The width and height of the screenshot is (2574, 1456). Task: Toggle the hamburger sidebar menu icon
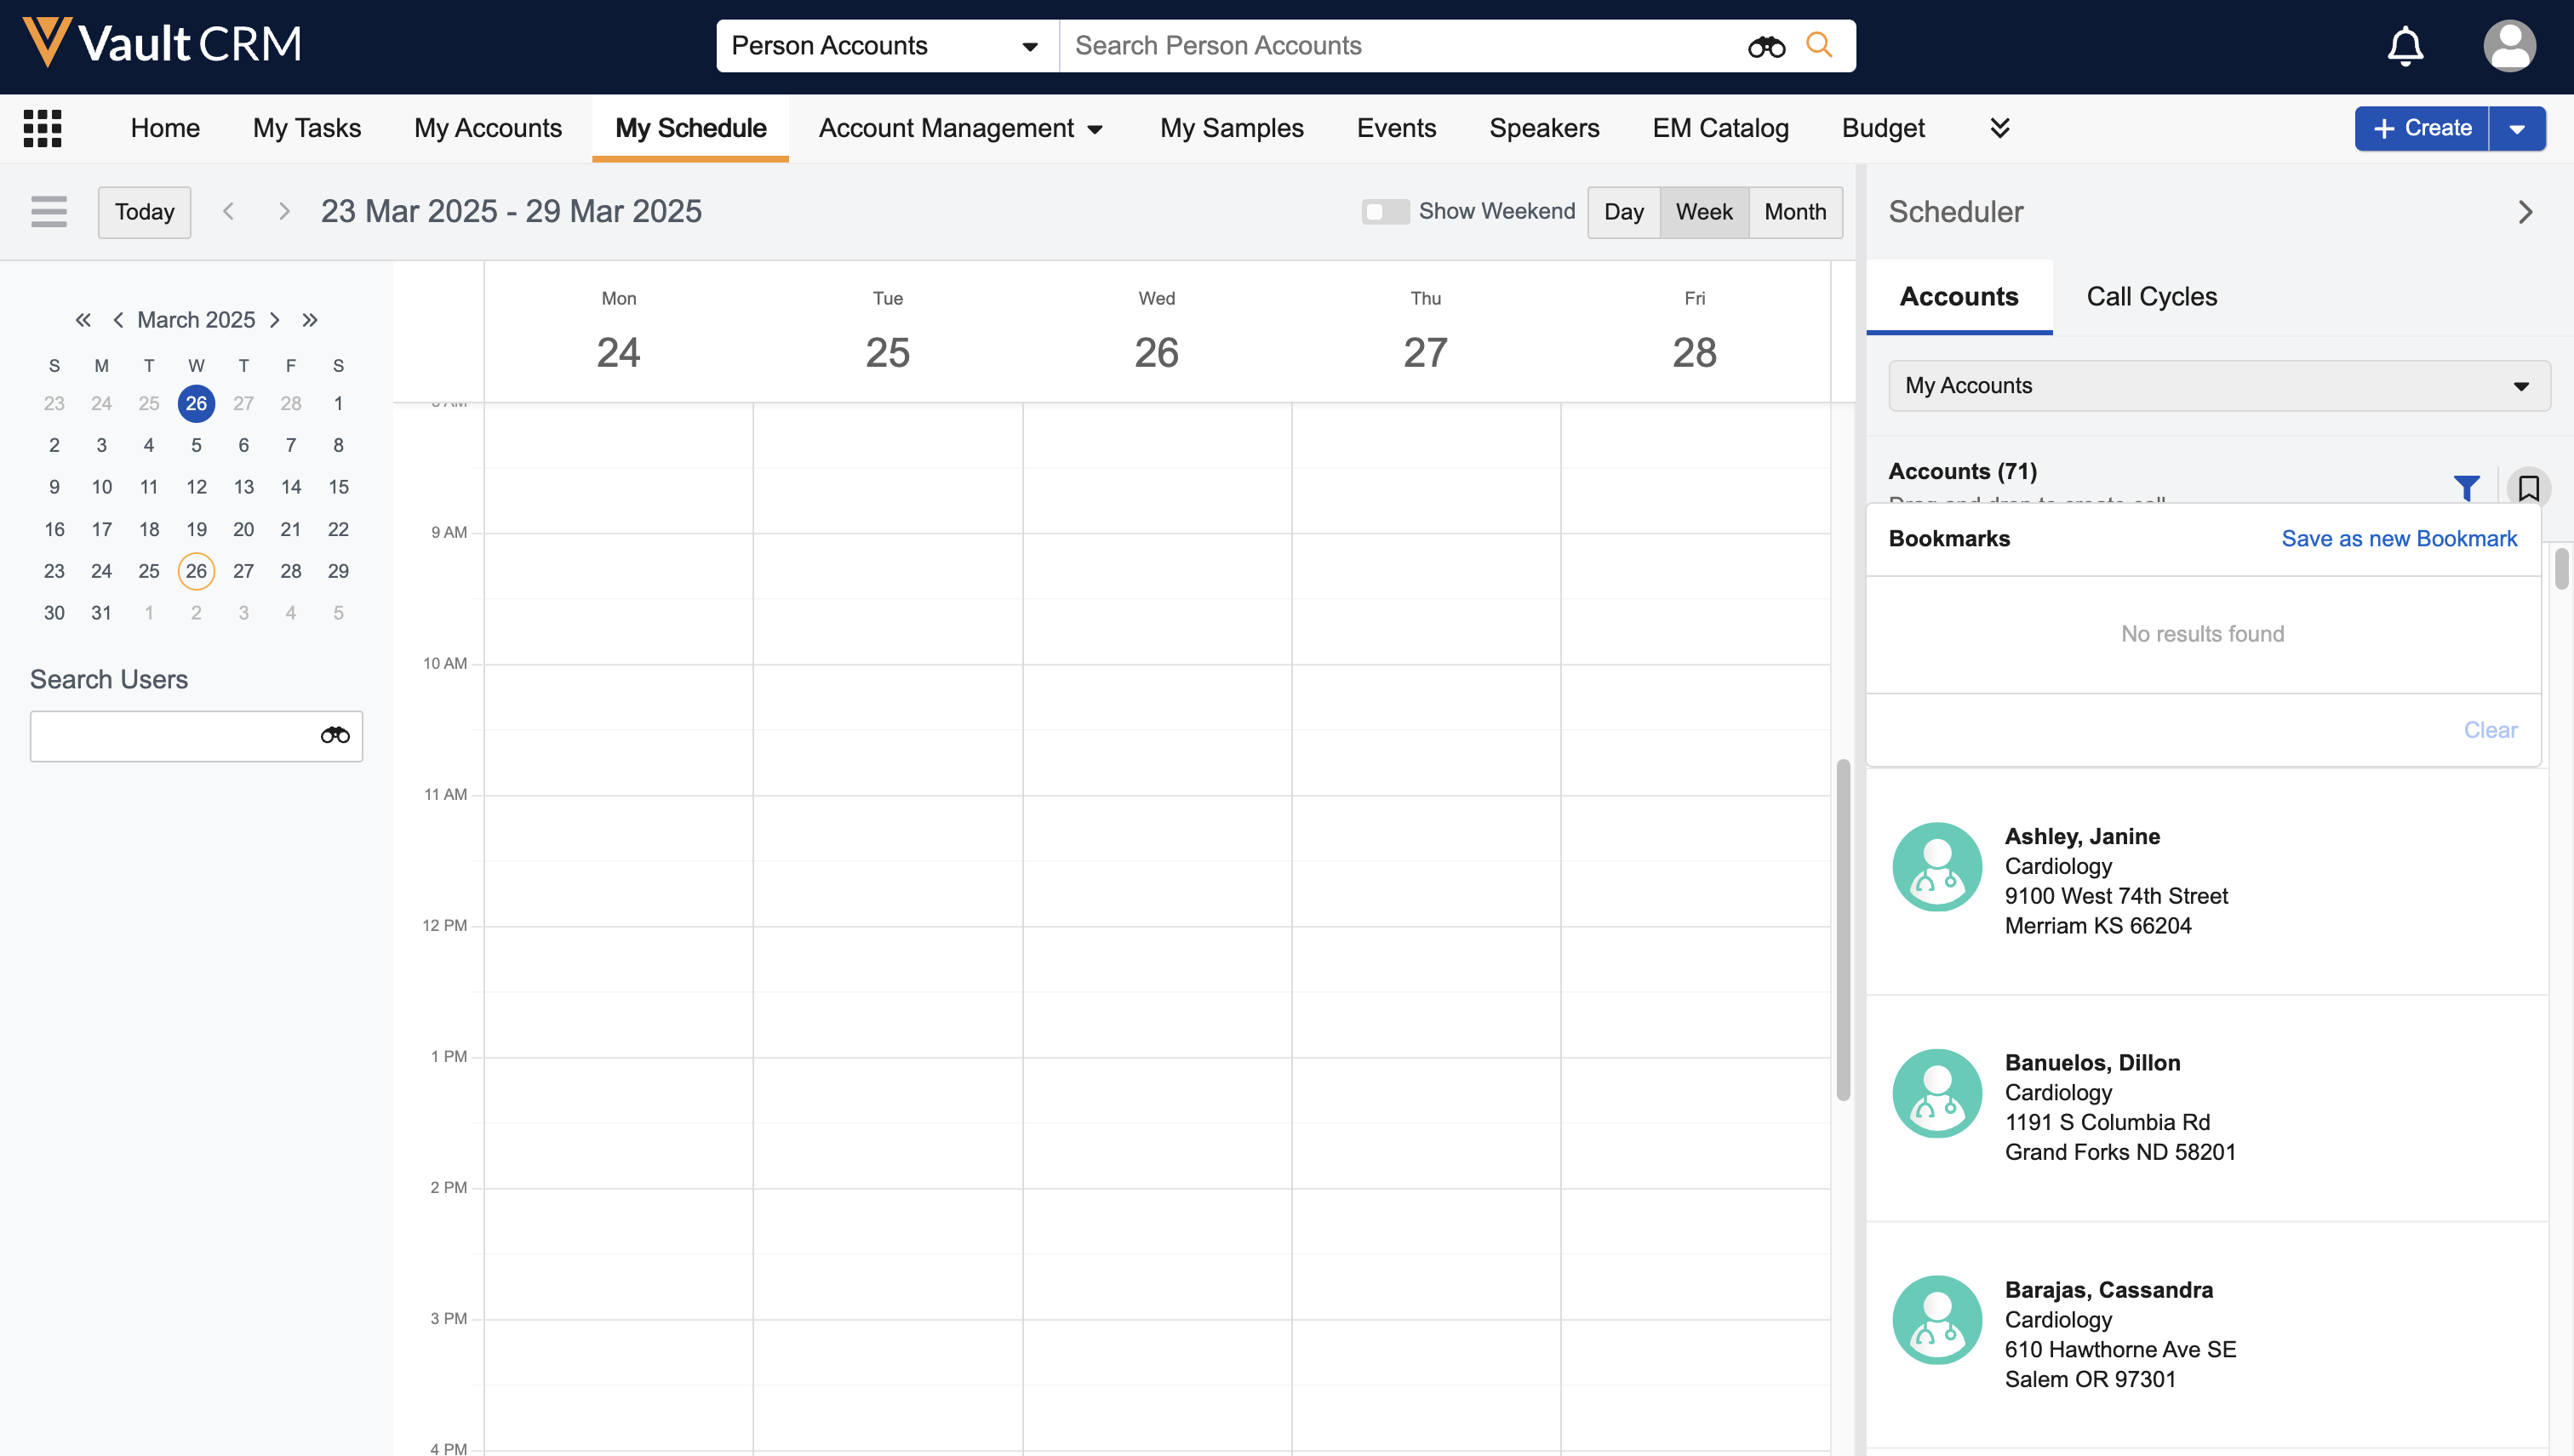pos(48,212)
